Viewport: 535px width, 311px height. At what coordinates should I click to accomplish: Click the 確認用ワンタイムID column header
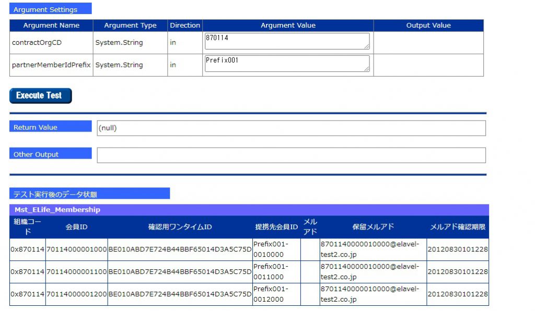click(180, 227)
